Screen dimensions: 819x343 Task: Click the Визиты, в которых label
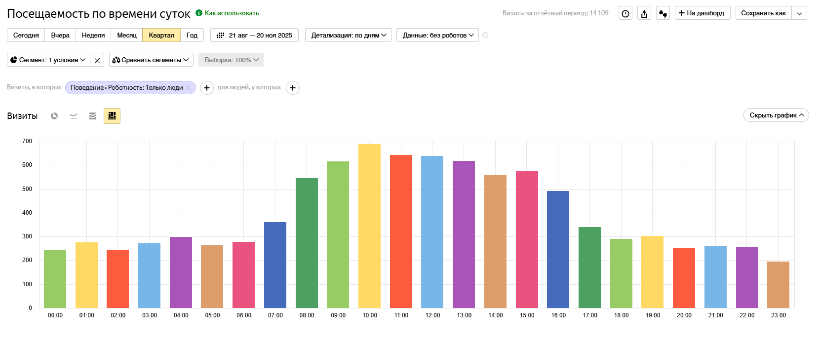pos(34,87)
